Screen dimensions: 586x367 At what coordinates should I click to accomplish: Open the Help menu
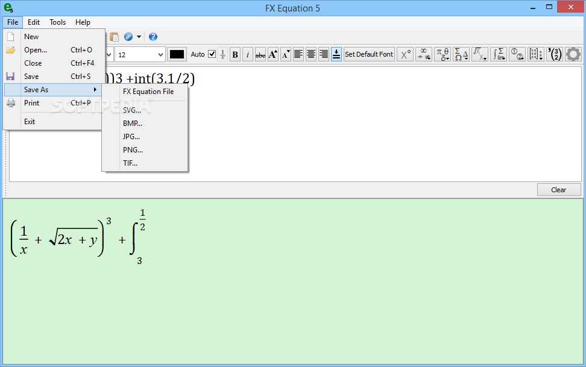pos(83,22)
